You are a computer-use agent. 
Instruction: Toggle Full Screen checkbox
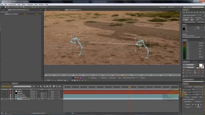197,22
